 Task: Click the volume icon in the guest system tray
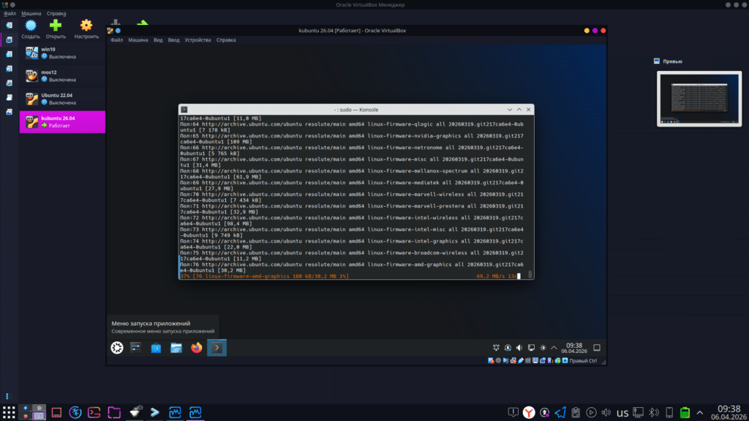click(x=520, y=347)
